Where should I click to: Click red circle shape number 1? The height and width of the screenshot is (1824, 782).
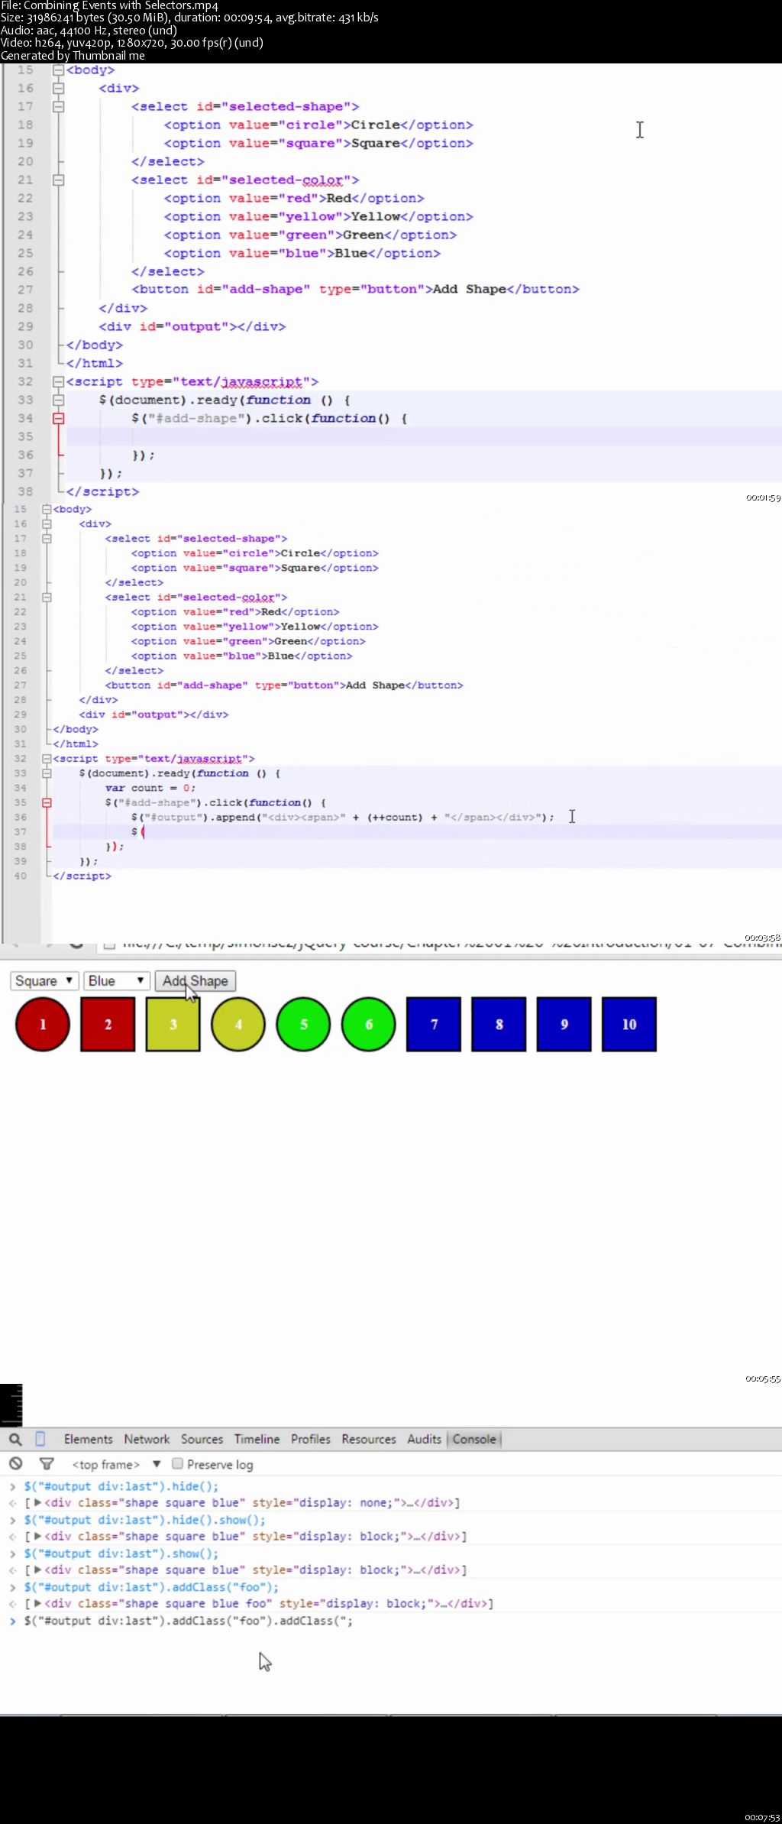(x=43, y=1024)
